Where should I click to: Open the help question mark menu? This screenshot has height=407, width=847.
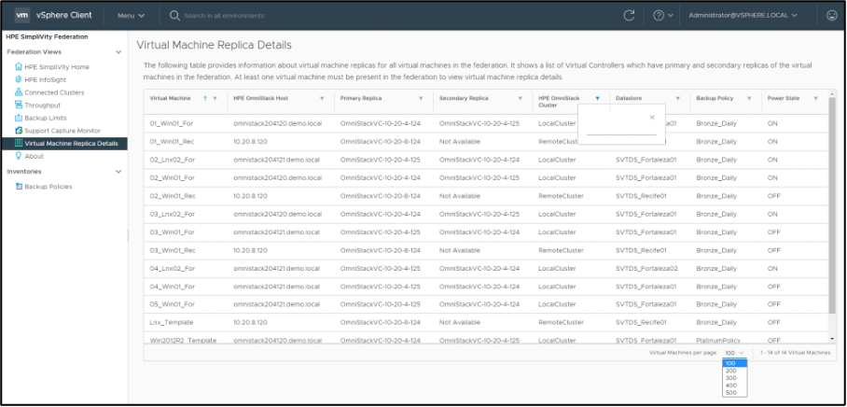[x=659, y=16]
